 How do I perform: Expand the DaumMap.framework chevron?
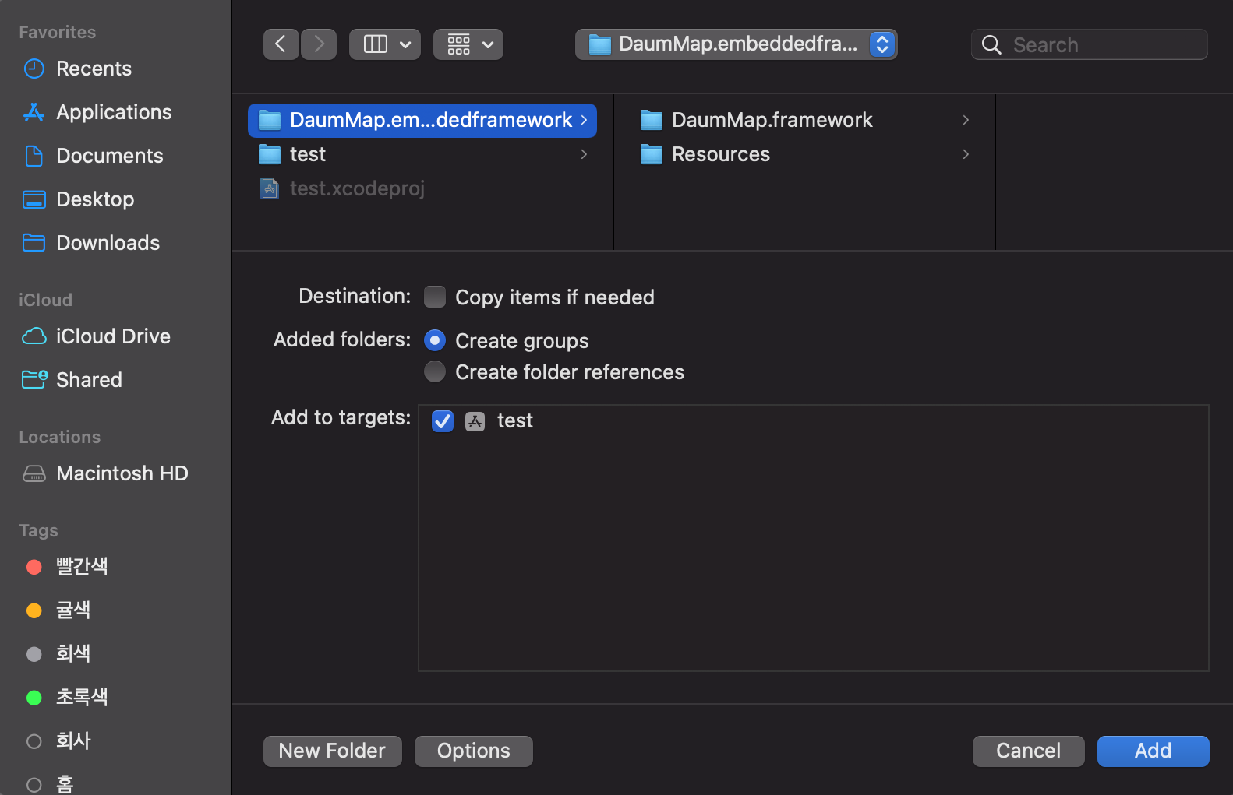click(966, 120)
